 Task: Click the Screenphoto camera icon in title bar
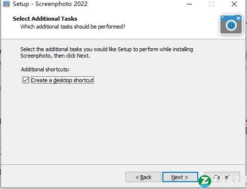point(6,4)
